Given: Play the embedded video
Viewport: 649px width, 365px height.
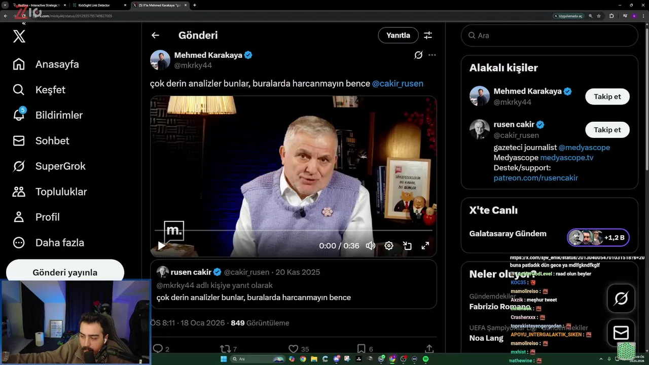Looking at the screenshot, I should (x=161, y=246).
